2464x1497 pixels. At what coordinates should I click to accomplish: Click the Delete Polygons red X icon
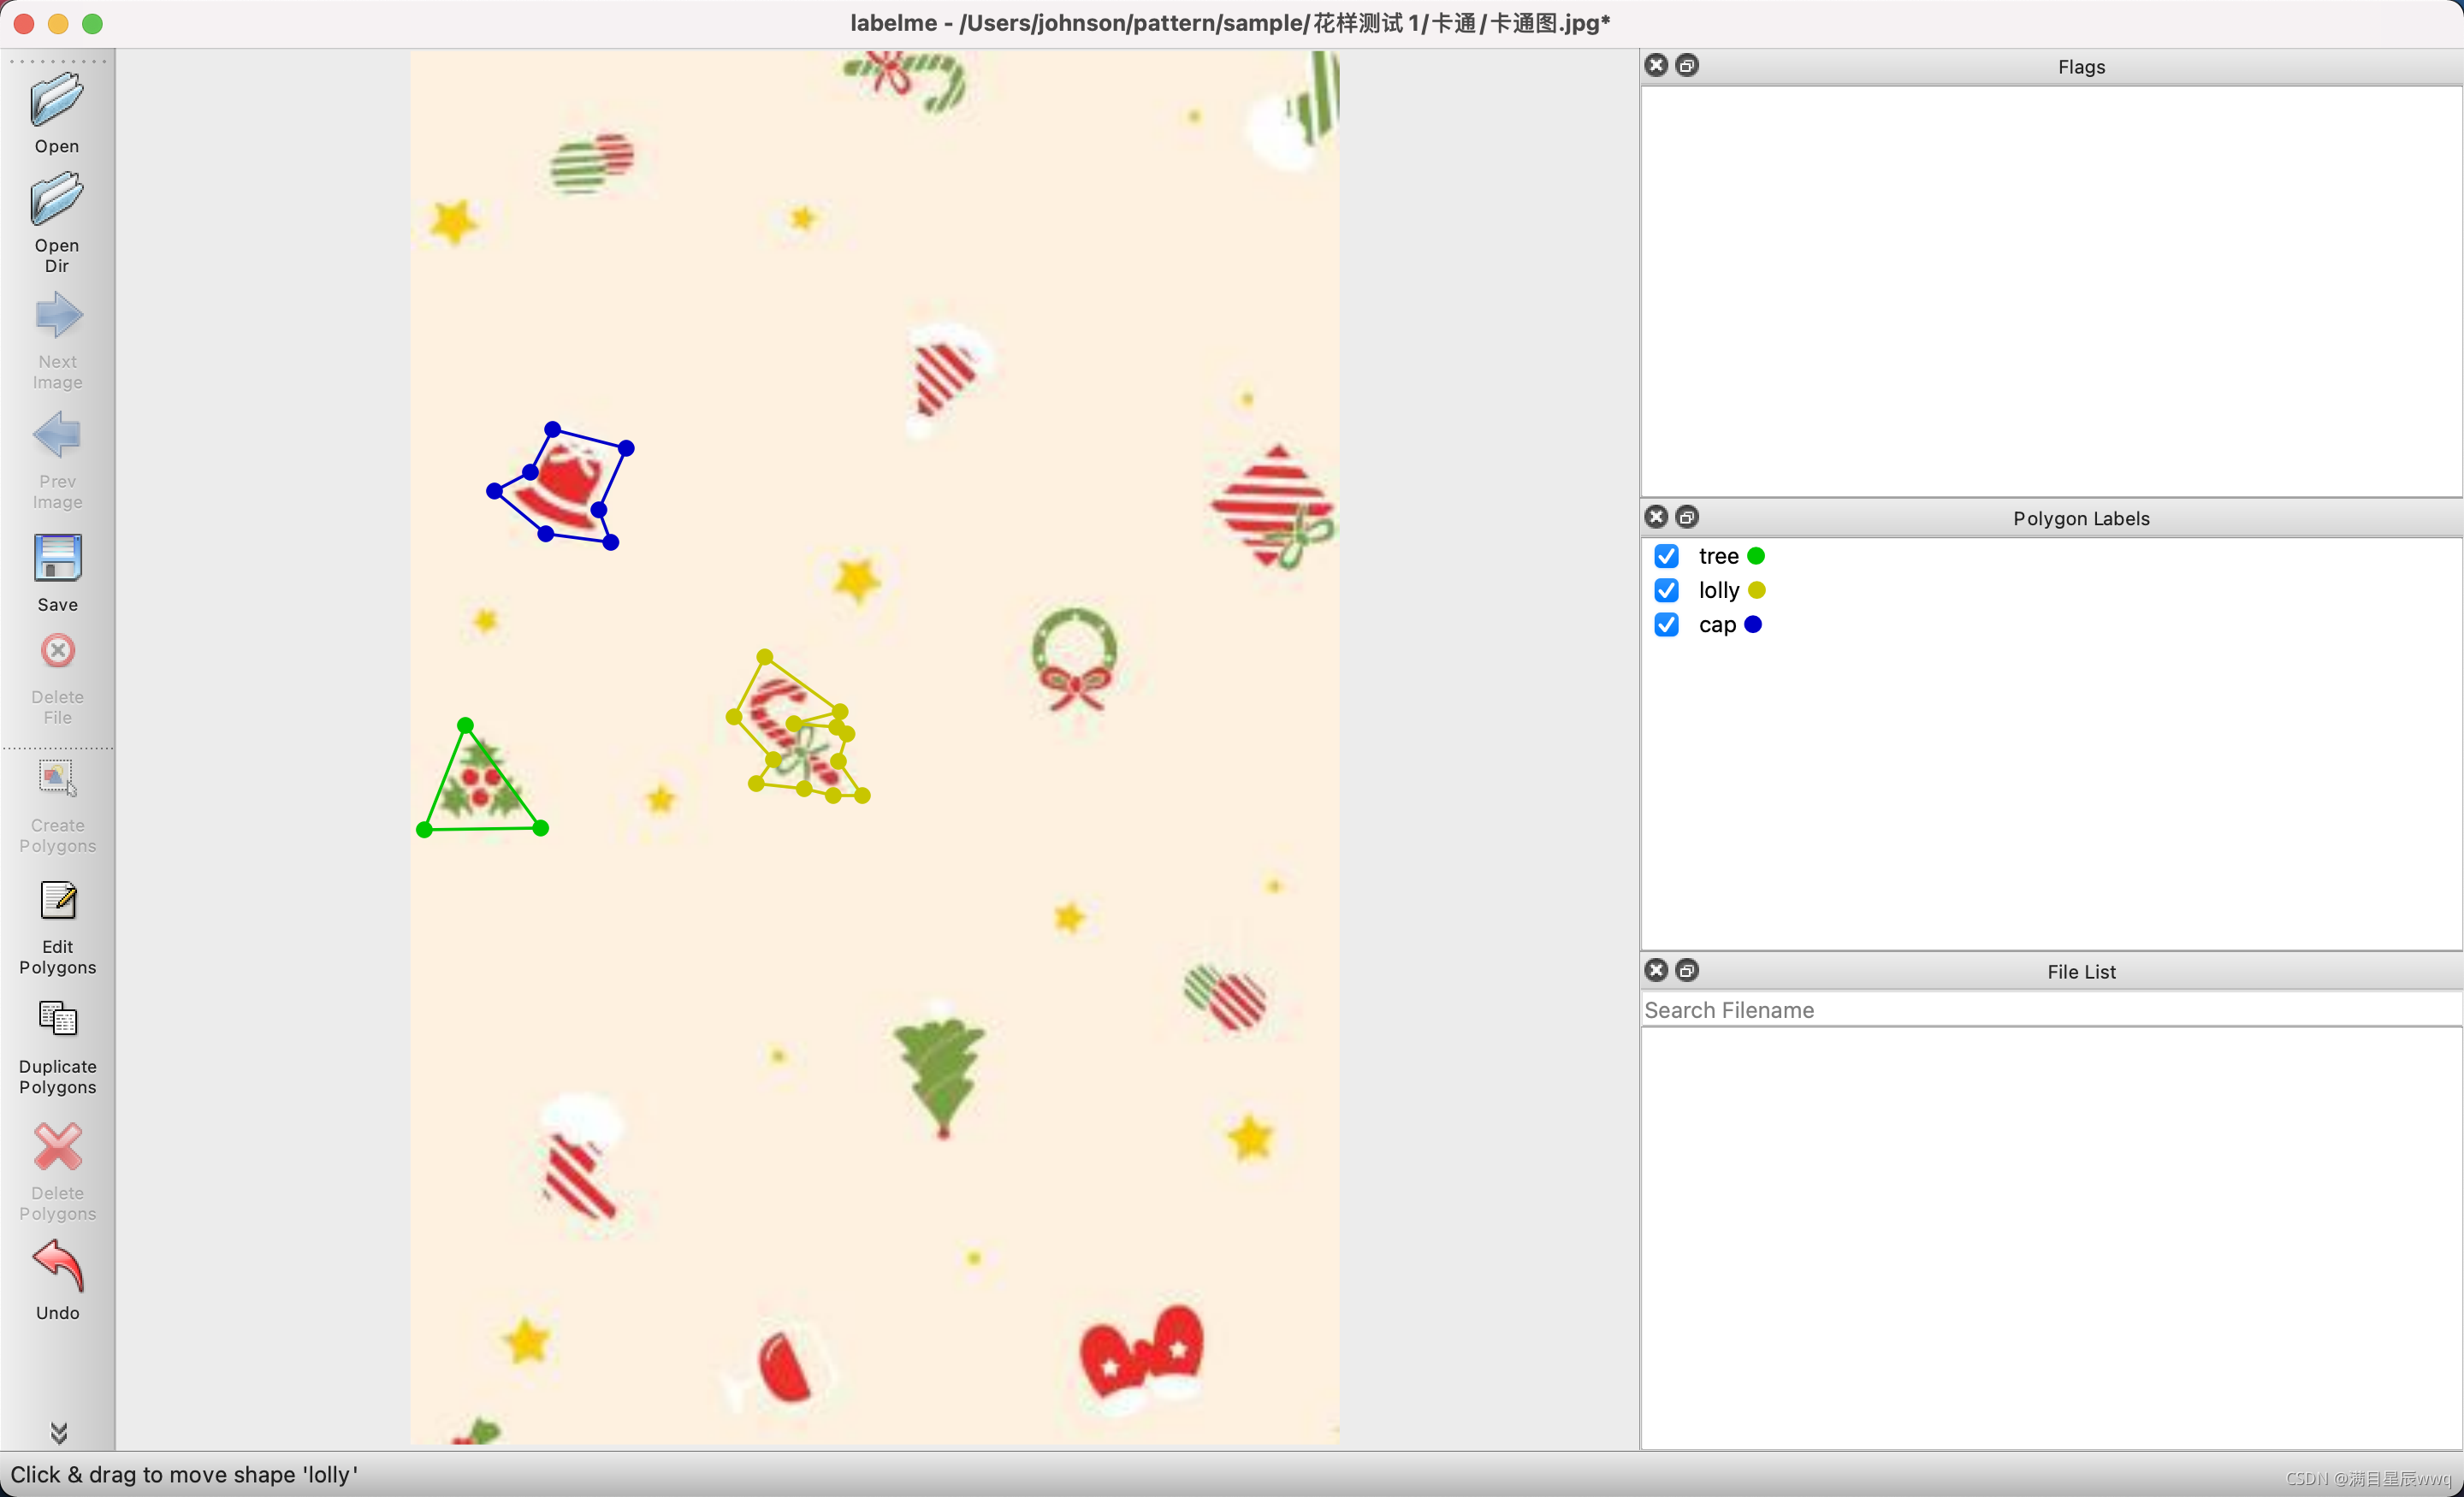pos(57,1146)
